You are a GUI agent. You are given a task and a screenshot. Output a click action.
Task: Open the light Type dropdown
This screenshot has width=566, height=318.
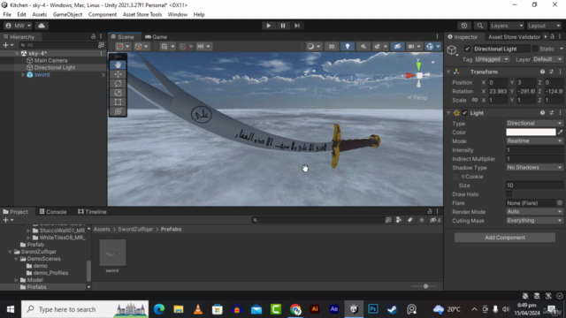click(534, 124)
